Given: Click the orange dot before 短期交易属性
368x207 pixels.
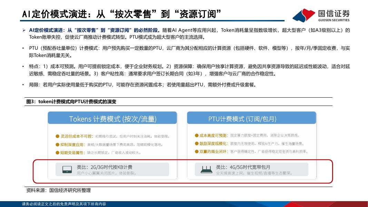Looking at the screenshot, I should [57, 153].
